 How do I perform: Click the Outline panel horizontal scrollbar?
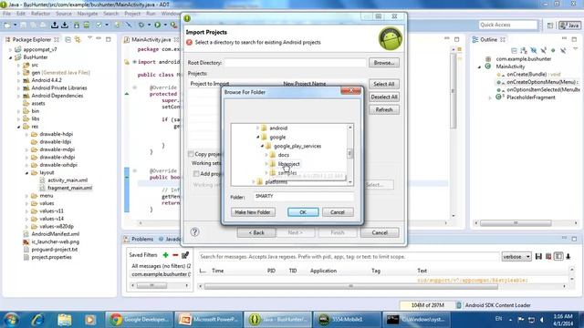(x=516, y=223)
